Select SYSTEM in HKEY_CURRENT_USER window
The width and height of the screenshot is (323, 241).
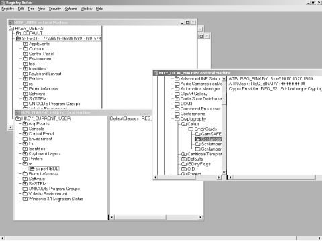coord(38,183)
